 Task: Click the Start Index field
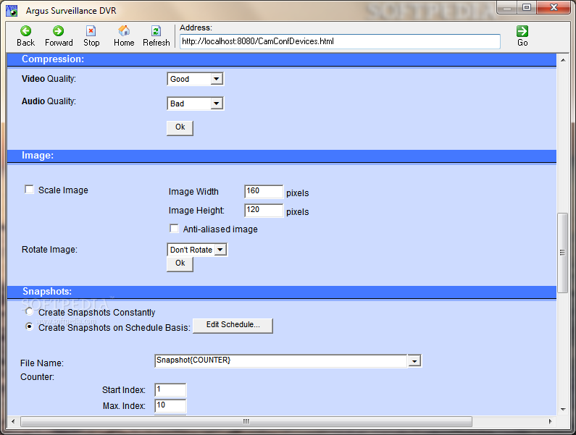(x=170, y=389)
